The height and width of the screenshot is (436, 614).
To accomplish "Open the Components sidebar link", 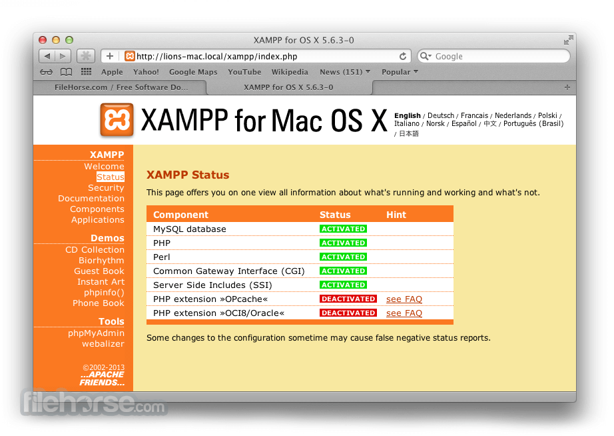I will pyautogui.click(x=97, y=209).
